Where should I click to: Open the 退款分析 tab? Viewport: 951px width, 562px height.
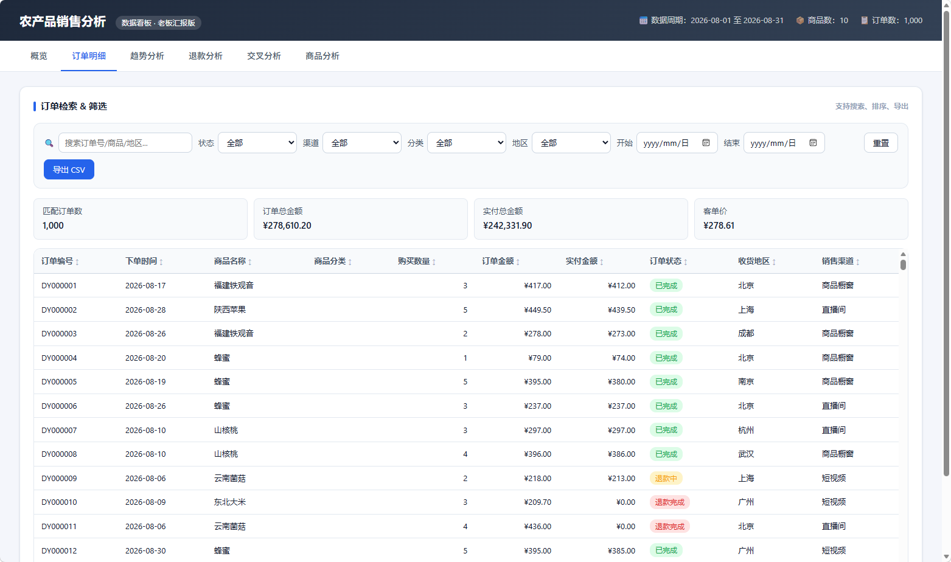point(206,56)
